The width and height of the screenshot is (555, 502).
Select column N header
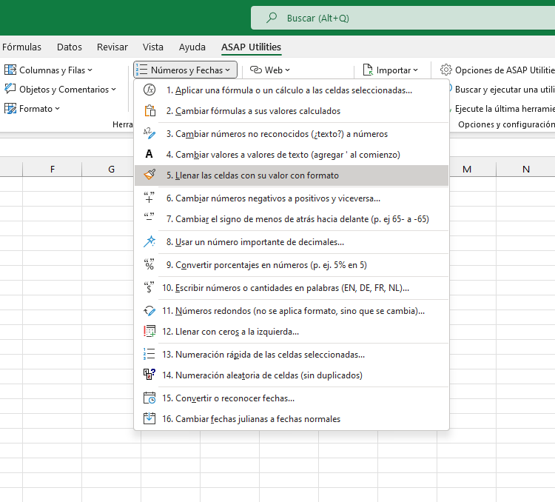coord(526,170)
